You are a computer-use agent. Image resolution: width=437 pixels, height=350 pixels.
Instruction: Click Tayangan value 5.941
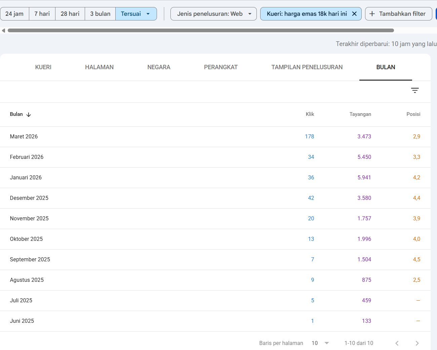(364, 178)
